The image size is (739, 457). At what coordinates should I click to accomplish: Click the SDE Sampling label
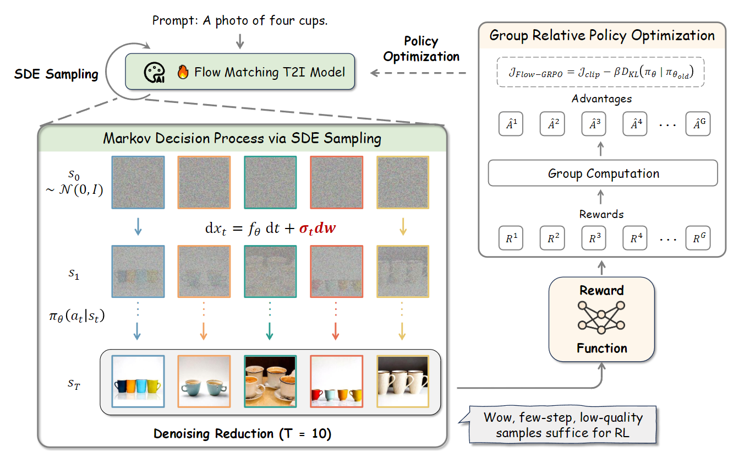point(56,74)
